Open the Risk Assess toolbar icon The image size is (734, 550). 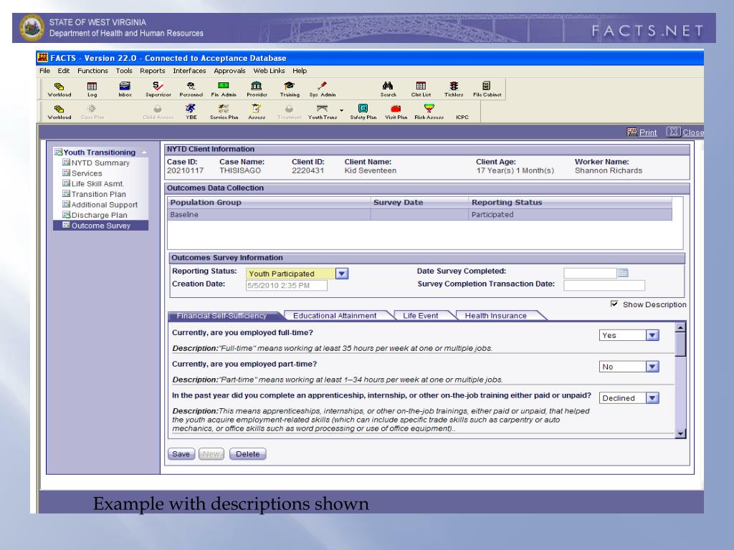click(x=429, y=112)
